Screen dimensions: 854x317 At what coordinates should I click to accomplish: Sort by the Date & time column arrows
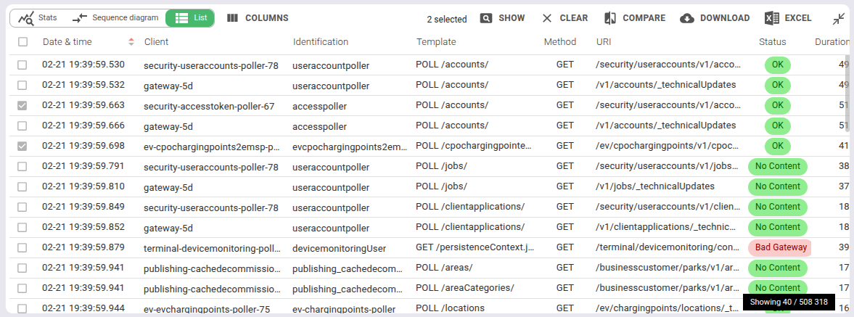(x=131, y=42)
